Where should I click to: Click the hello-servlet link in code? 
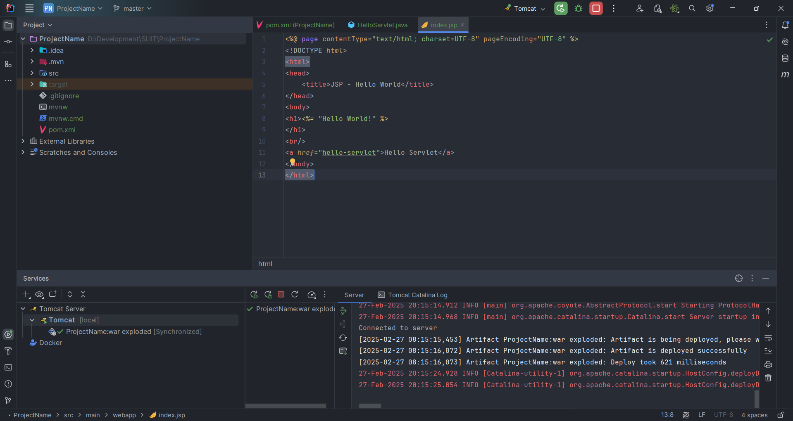349,152
